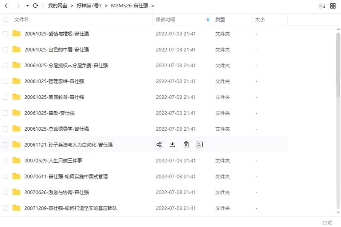The width and height of the screenshot is (341, 227).
Task: Toggle the select-all checkbox beside 文件名
Action: tap(6, 20)
